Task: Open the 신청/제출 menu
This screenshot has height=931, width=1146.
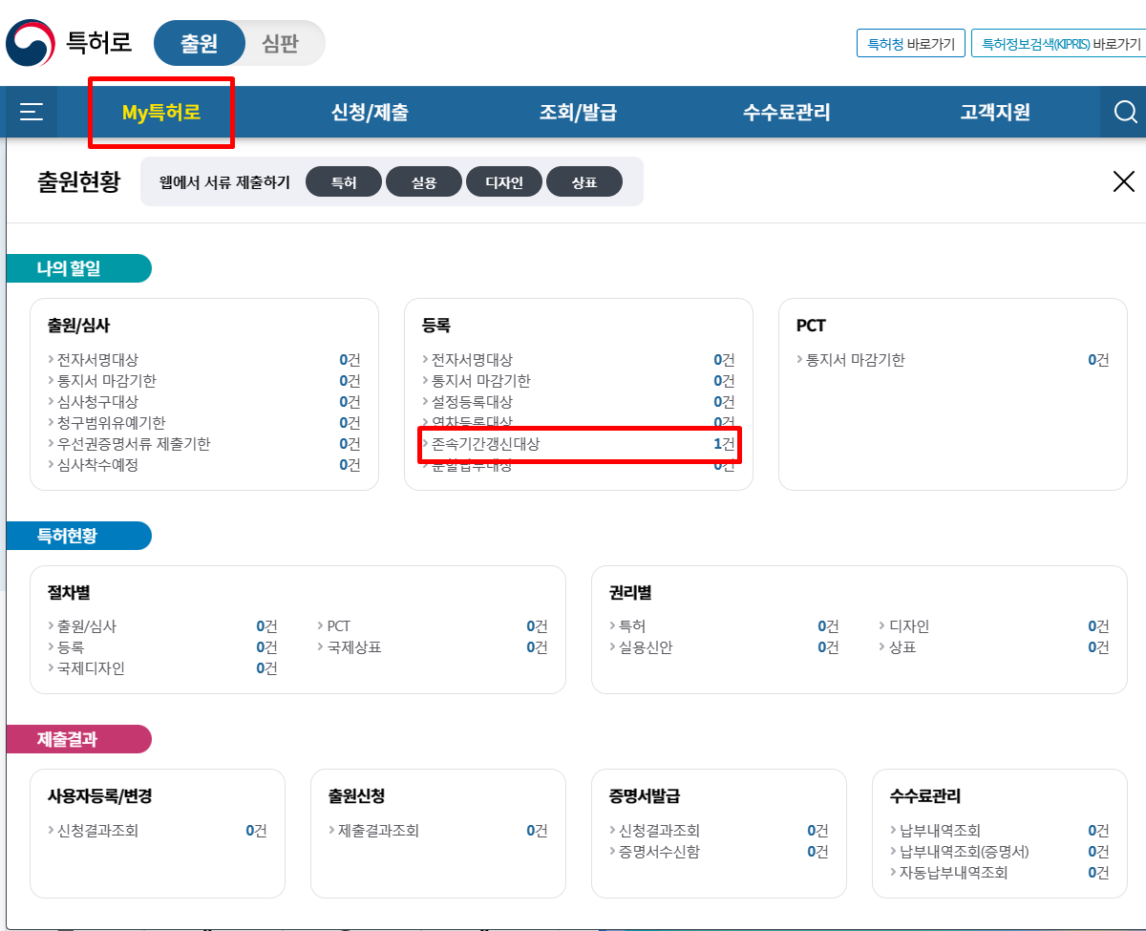Action: (x=370, y=113)
